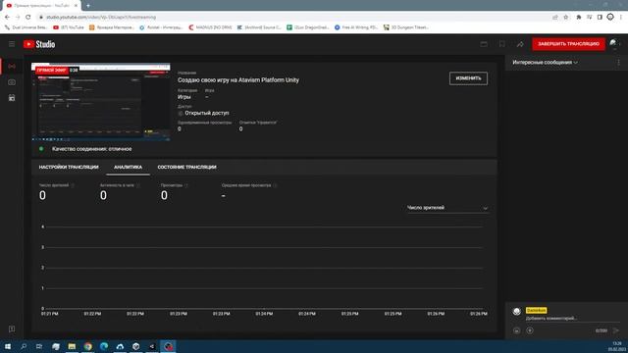Viewport: 628px width, 353px height.
Task: Open the Chrome extensions puzzle icon
Action: click(x=579, y=18)
